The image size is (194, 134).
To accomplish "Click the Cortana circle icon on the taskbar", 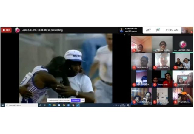I will 40,105.
